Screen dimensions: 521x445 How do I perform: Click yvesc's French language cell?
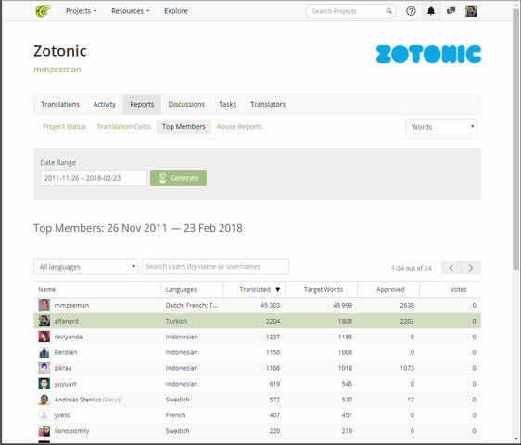click(175, 415)
